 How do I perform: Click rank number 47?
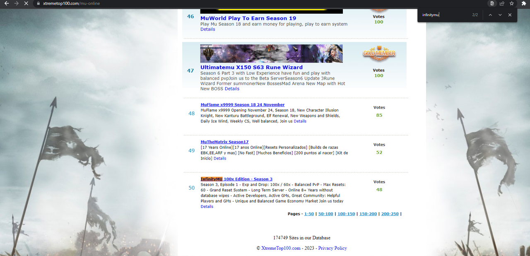click(190, 71)
